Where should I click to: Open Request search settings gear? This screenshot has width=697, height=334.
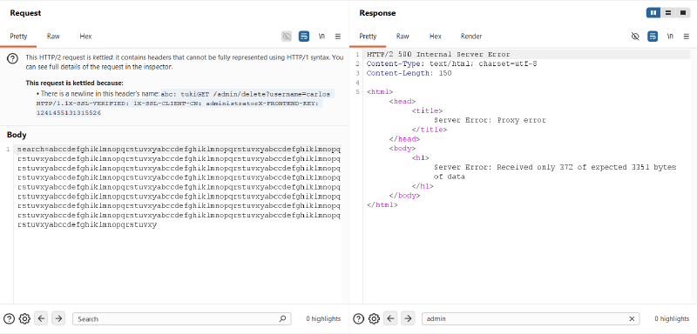click(x=24, y=318)
